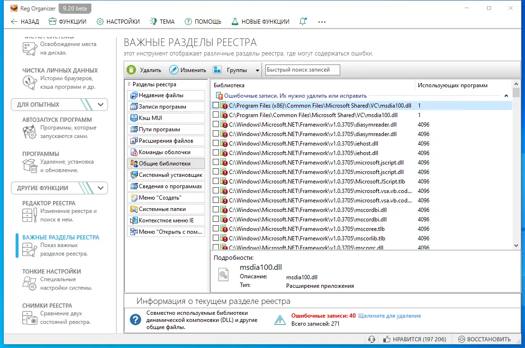Image resolution: width=525 pixels, height=348 pixels.
Task: Open the ПРОГРАММЫ section in sidebar
Action: [41, 154]
